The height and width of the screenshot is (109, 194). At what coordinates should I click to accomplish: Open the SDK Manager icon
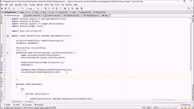tap(72, 8)
